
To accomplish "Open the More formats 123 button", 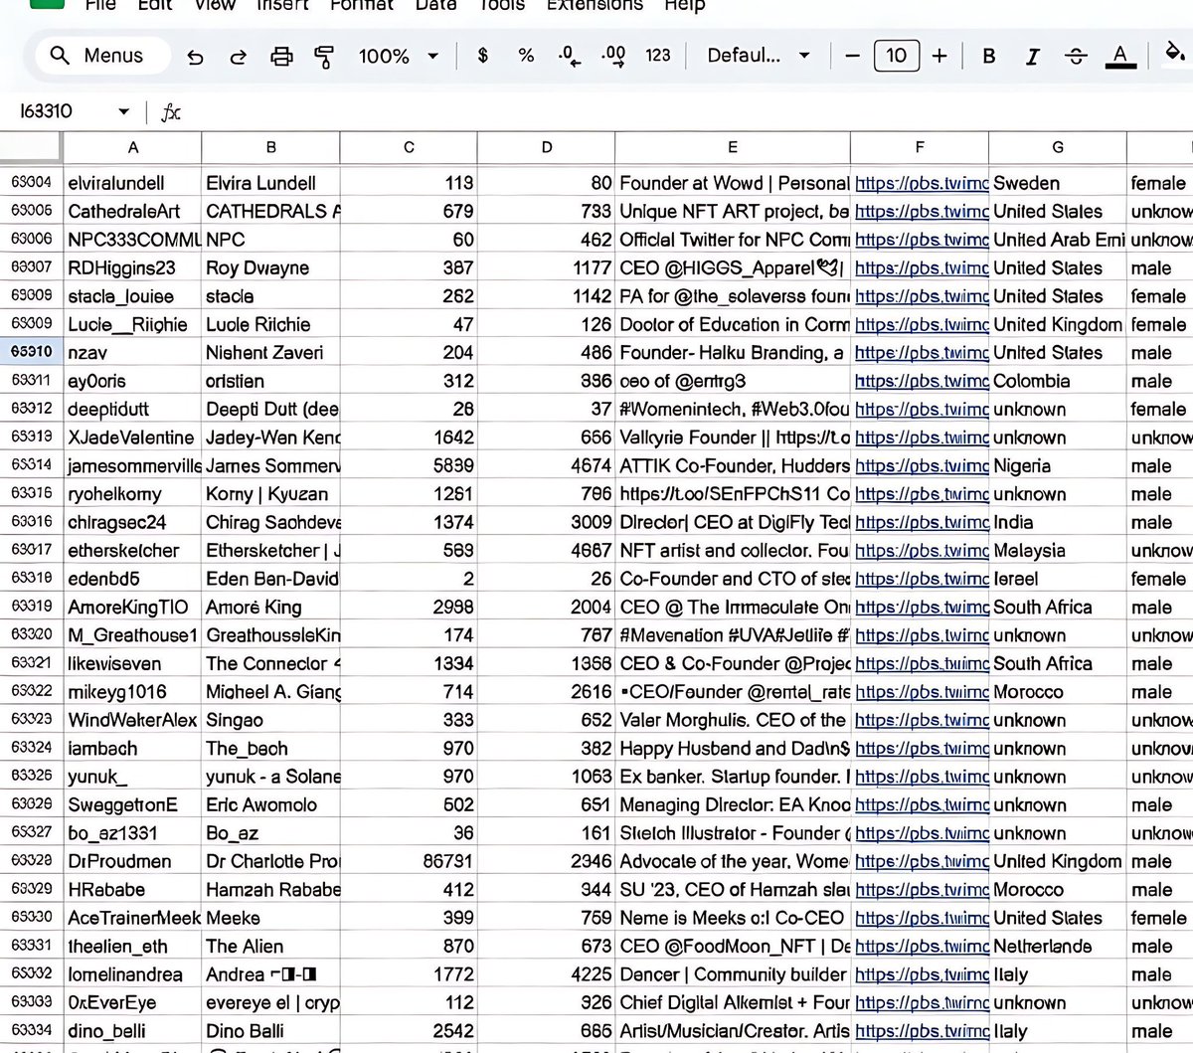I will point(657,56).
